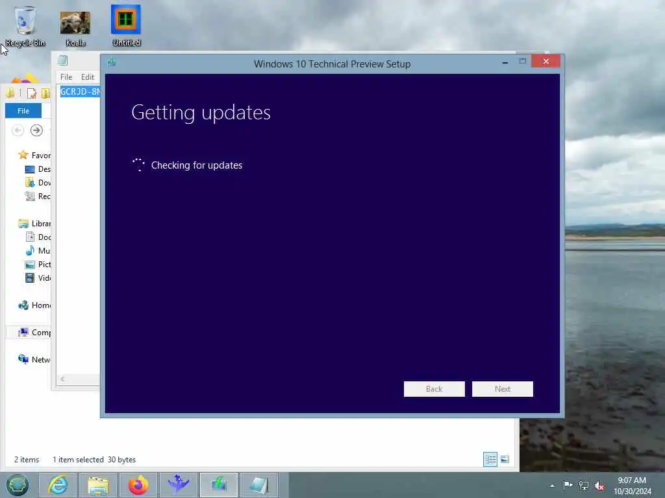Close the Windows 10 Technical Preview Setup window
Screen dimensions: 665x498
546,62
